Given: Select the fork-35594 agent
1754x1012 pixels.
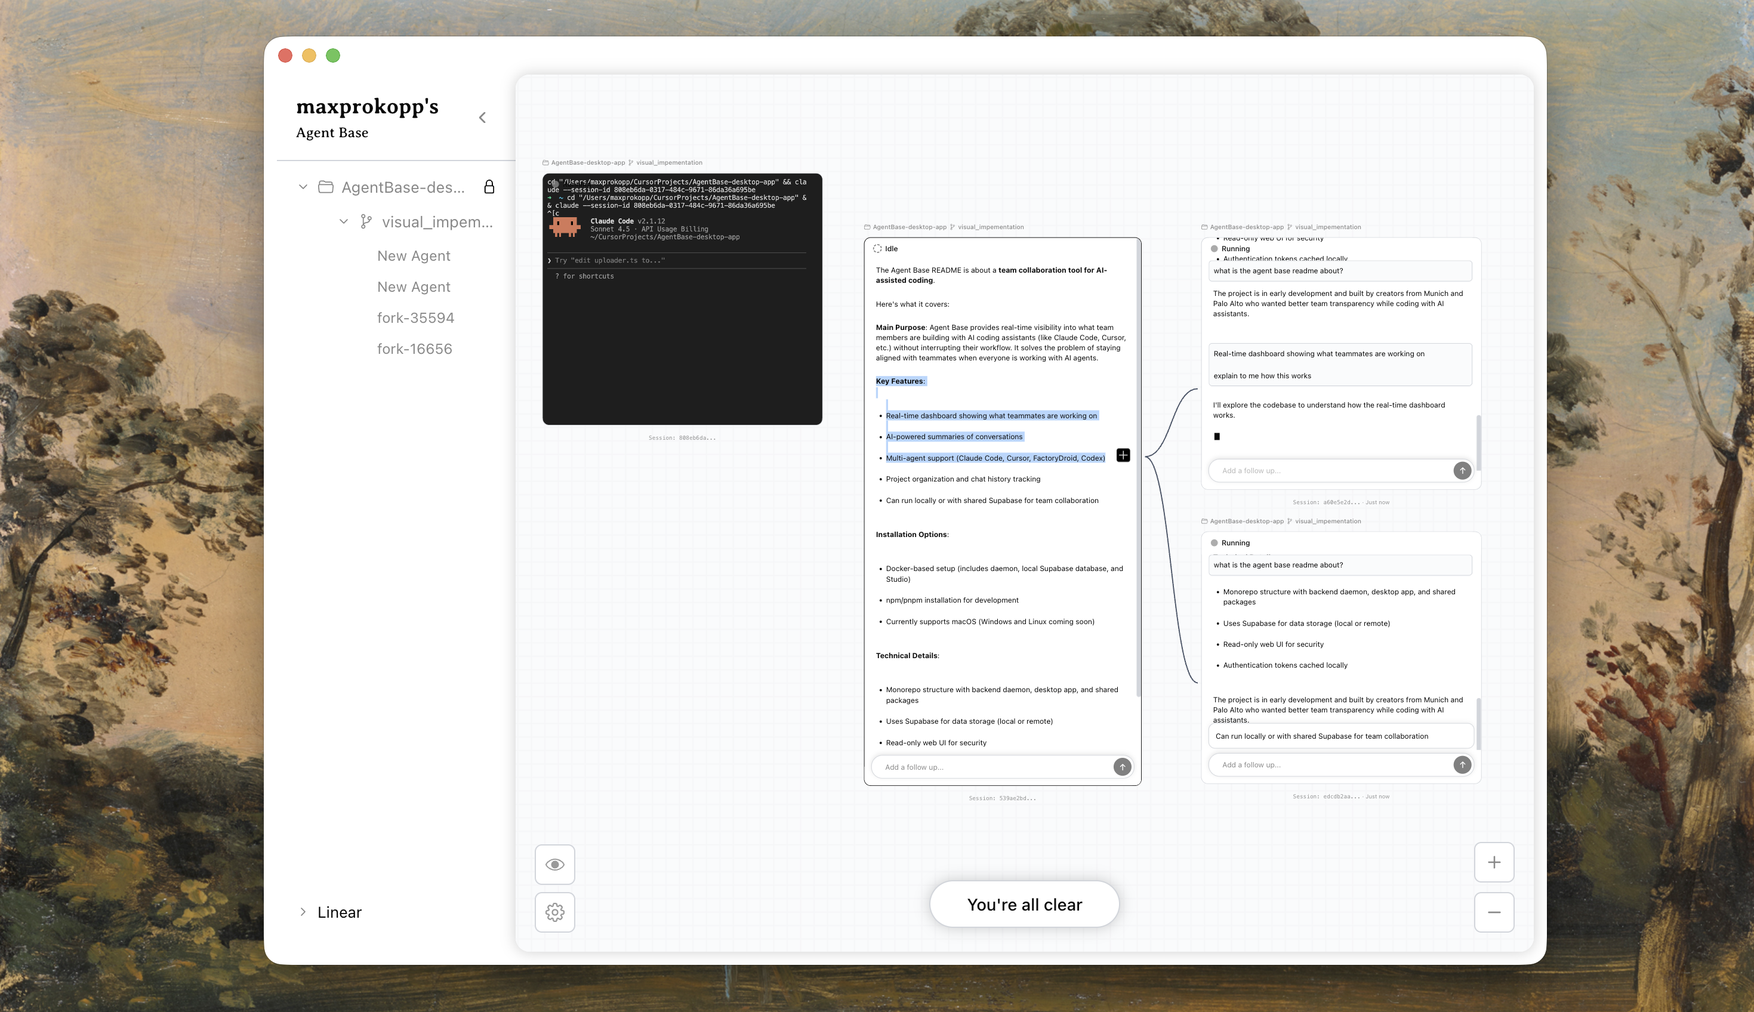Looking at the screenshot, I should coord(415,317).
